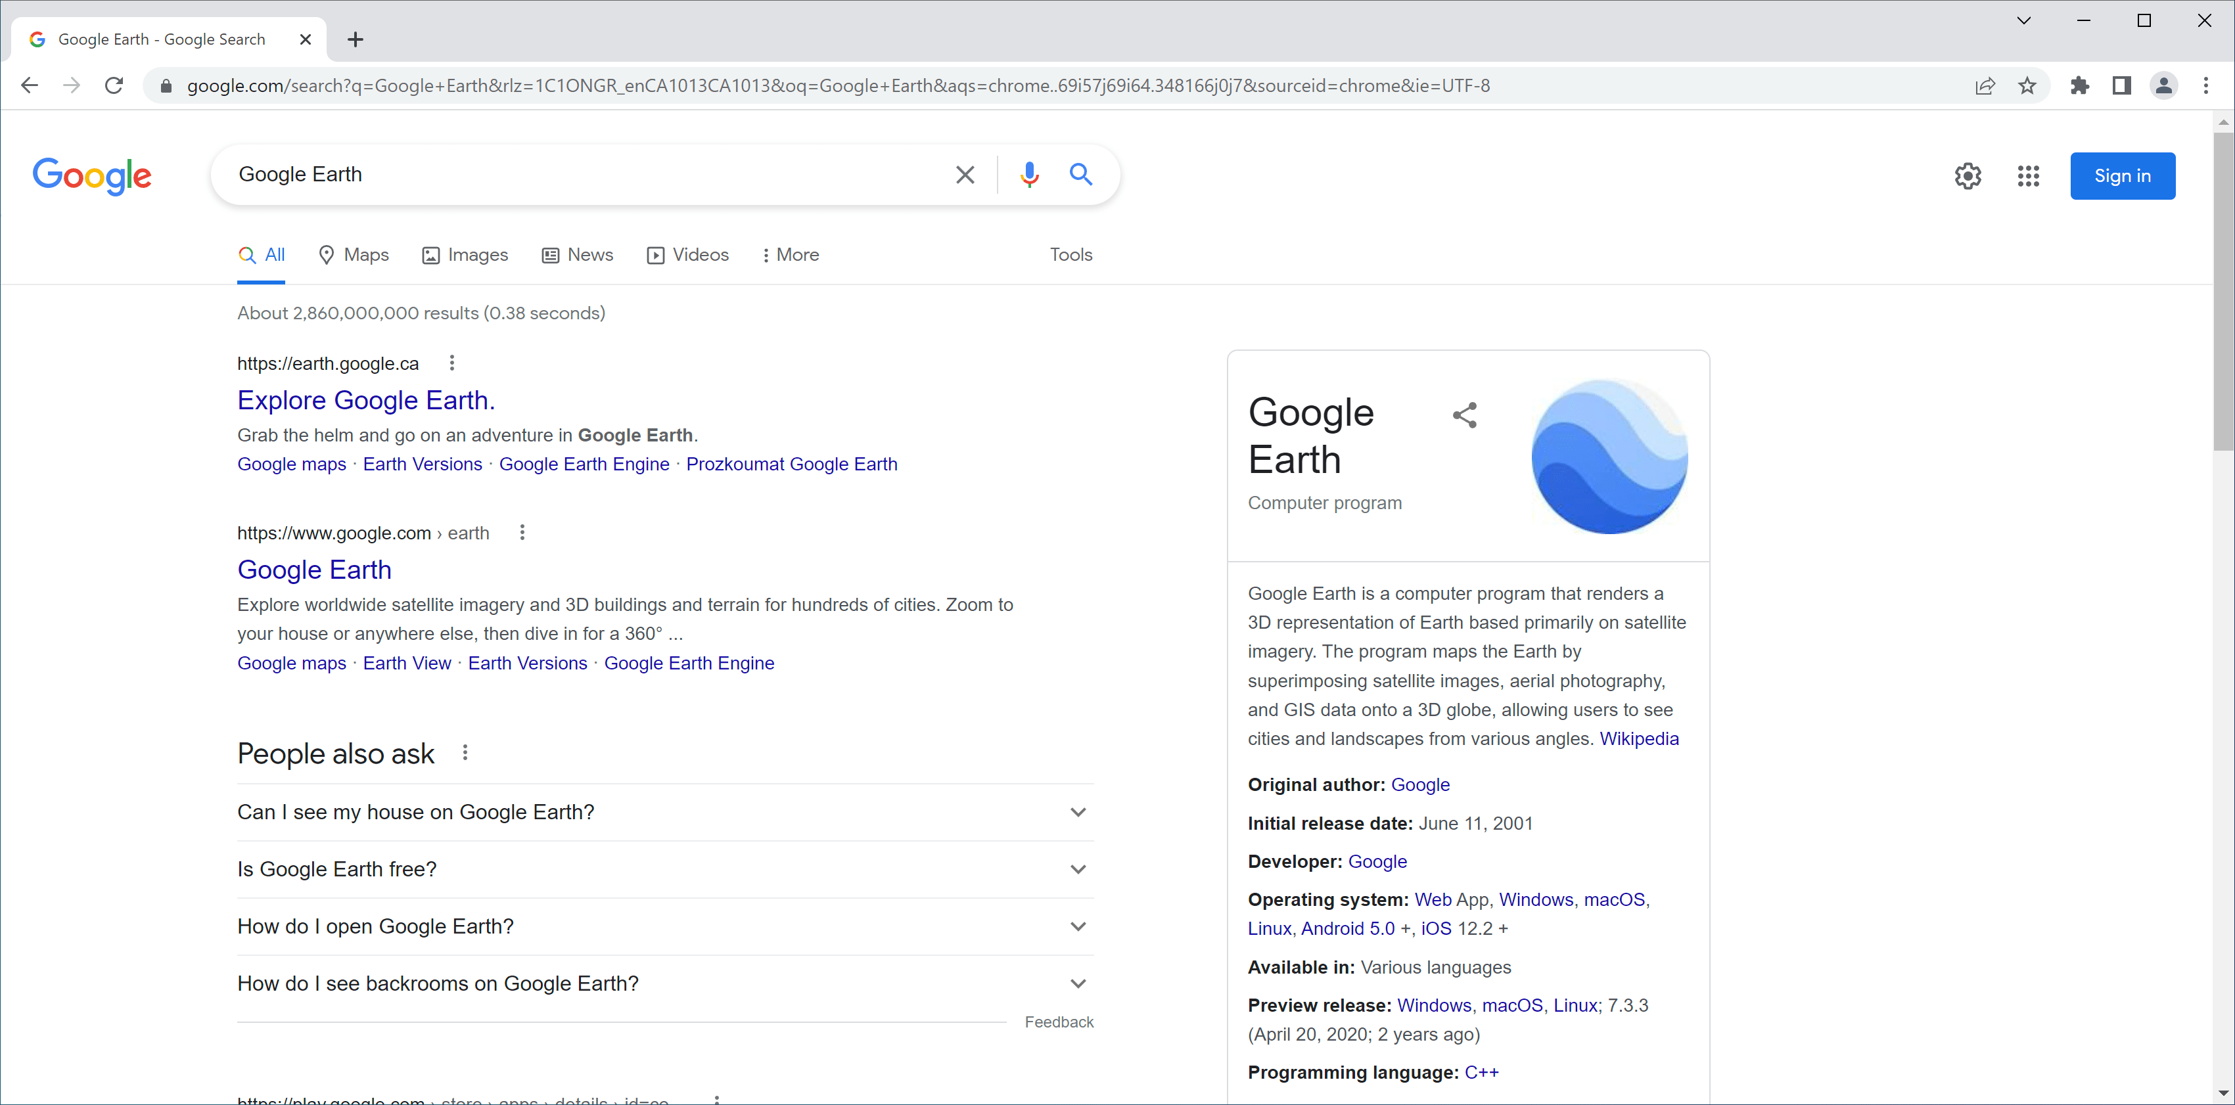Click the blue magnifier search icon

coord(1080,175)
